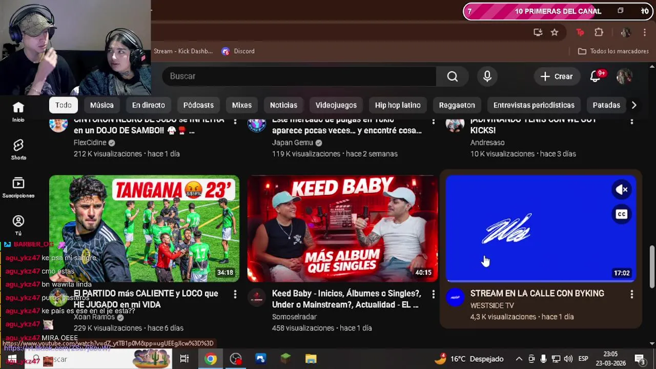This screenshot has height=369, width=656.
Task: Open the Chrome profile avatar
Action: click(625, 32)
